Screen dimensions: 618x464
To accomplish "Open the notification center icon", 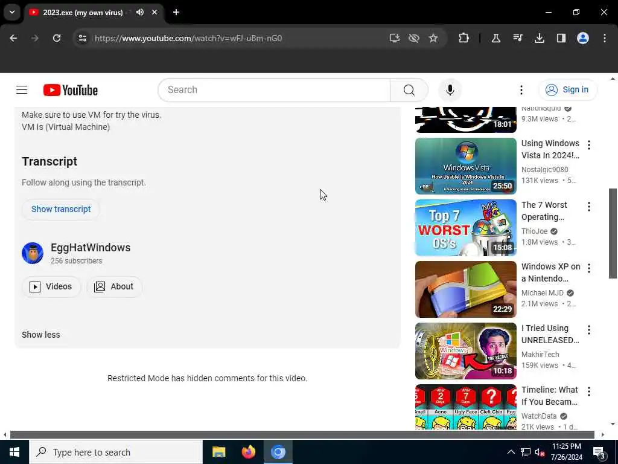I will 599,453.
